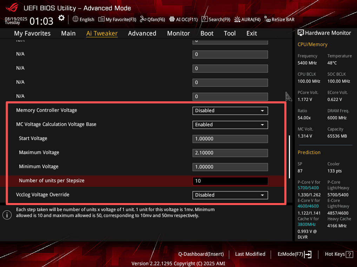Click the Capacity value 65536 MB

(x=337, y=136)
